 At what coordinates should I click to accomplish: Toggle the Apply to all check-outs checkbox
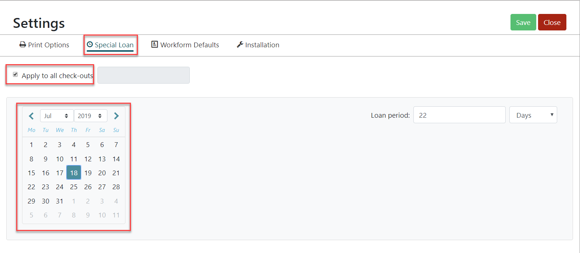point(15,74)
